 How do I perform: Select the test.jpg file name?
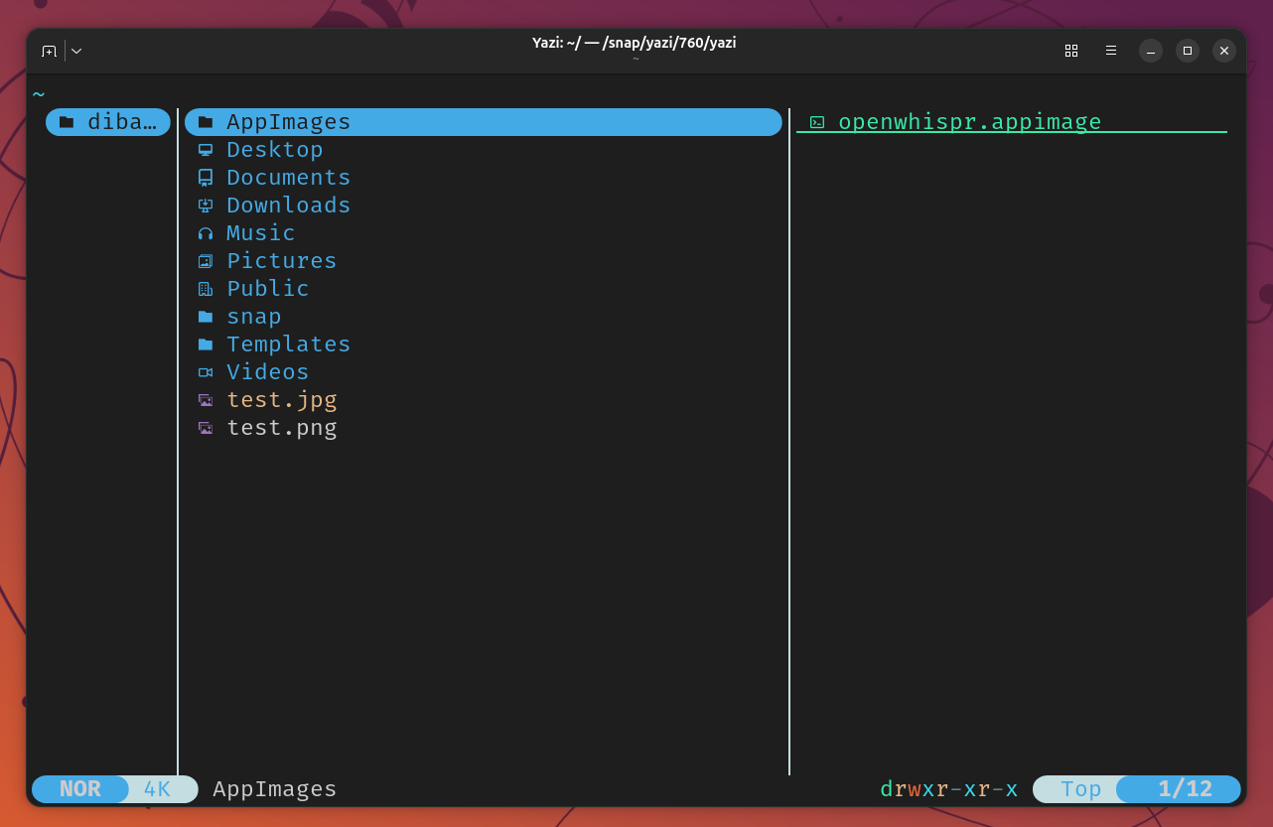282,400
